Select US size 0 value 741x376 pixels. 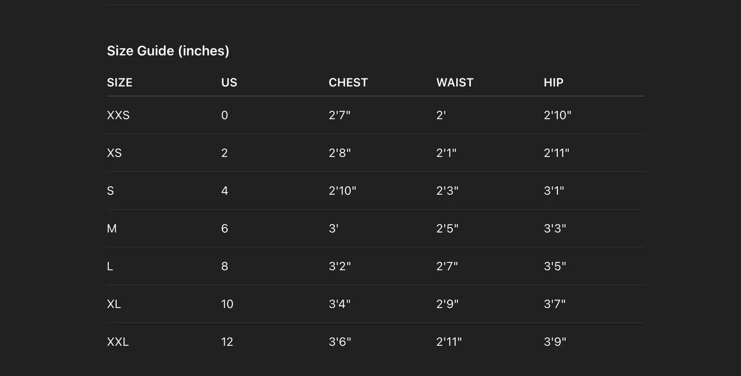pyautogui.click(x=225, y=115)
